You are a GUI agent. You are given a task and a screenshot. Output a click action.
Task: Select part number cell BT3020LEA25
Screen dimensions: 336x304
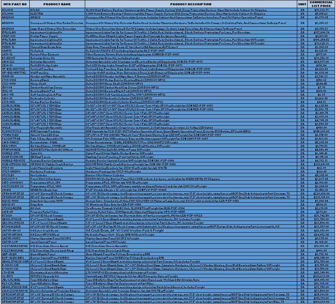pyautogui.click(x=15, y=227)
